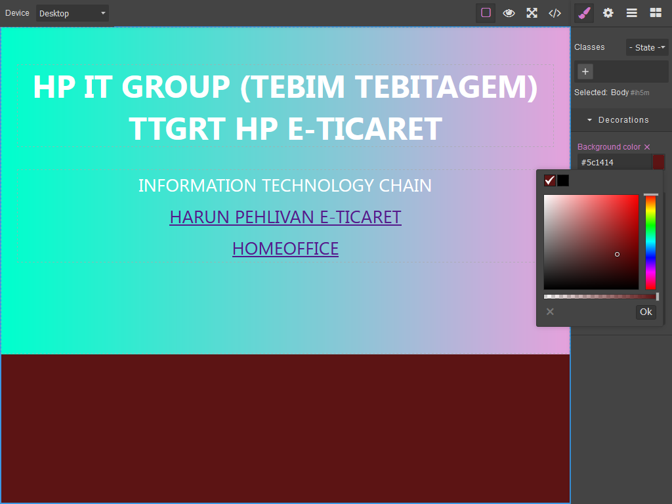
Task: Toggle view components outline icon
Action: pos(486,13)
